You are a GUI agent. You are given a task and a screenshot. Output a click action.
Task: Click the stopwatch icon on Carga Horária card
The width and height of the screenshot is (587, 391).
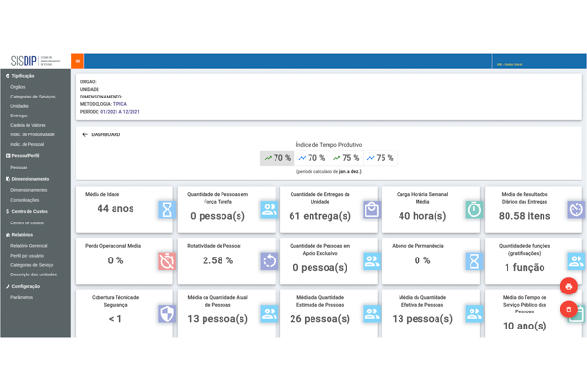pos(473,209)
